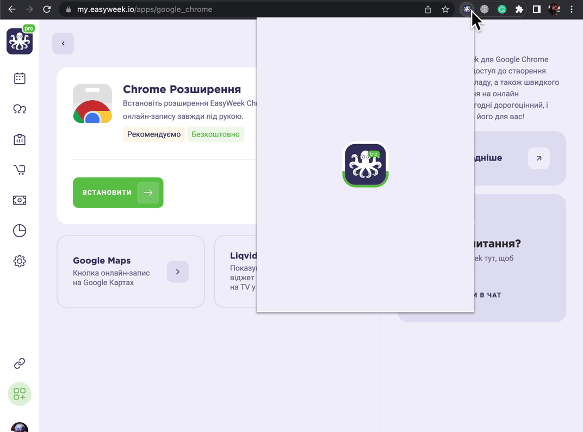Click the Рекомендуємо tag label
Image resolution: width=583 pixels, height=432 pixels.
click(x=154, y=134)
